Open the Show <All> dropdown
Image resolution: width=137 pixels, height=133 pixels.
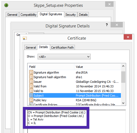tap(64, 57)
